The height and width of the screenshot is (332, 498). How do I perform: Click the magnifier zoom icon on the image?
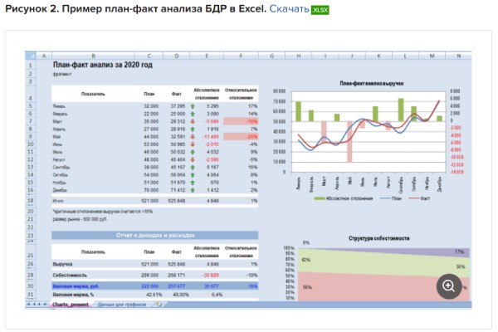point(448,286)
